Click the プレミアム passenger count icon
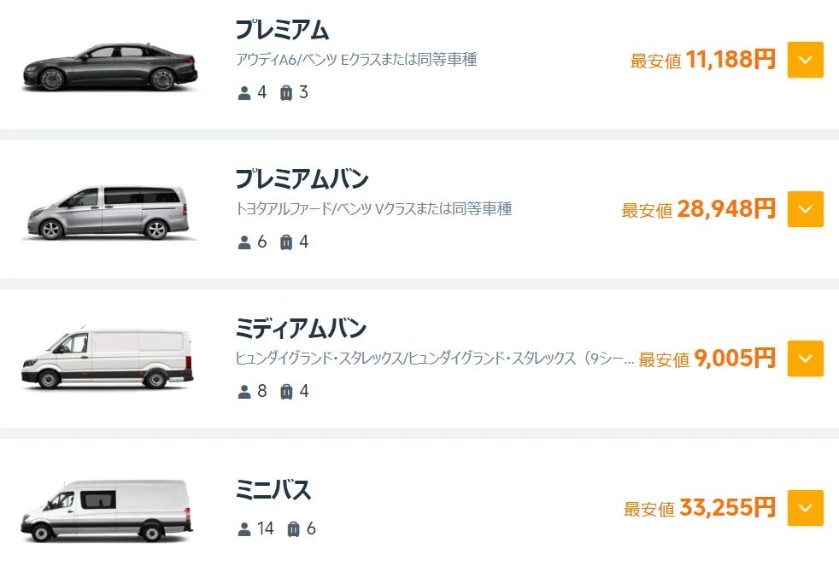 pos(244,93)
